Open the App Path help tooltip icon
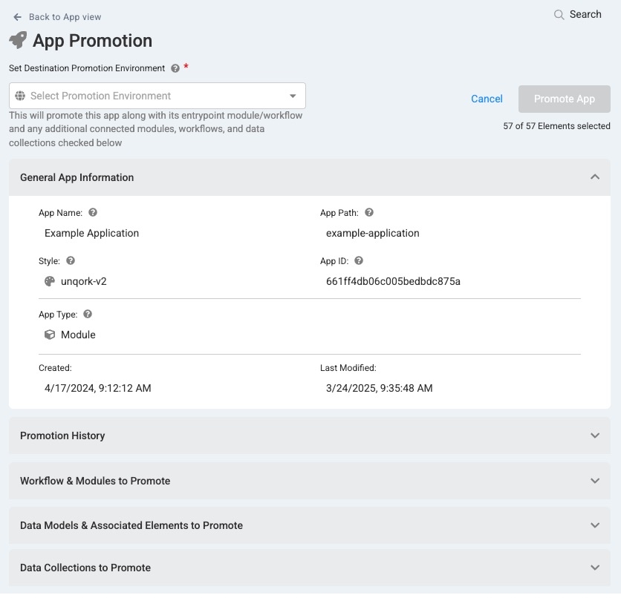The image size is (621, 598). (368, 213)
